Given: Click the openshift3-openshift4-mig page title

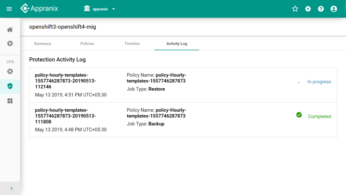Looking at the screenshot, I should click(63, 27).
